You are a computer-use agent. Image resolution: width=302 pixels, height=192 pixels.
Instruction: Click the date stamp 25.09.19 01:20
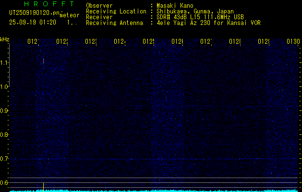(33, 23)
